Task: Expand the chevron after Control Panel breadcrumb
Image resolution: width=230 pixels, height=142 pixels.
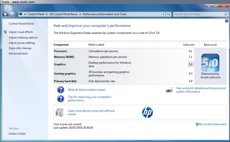Action: tap(47, 14)
